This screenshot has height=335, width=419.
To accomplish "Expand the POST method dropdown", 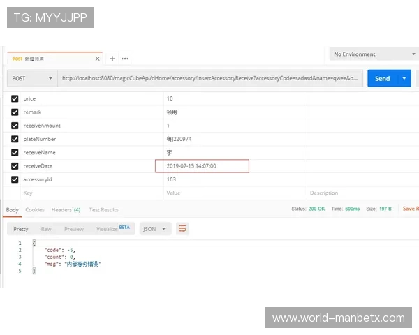I will (x=31, y=79).
